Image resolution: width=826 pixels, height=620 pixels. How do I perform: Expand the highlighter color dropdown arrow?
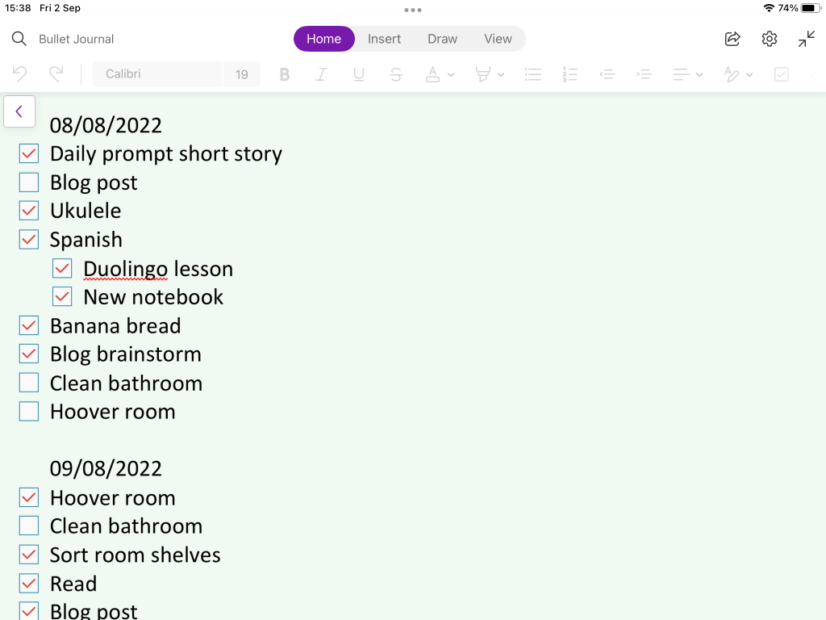[501, 75]
